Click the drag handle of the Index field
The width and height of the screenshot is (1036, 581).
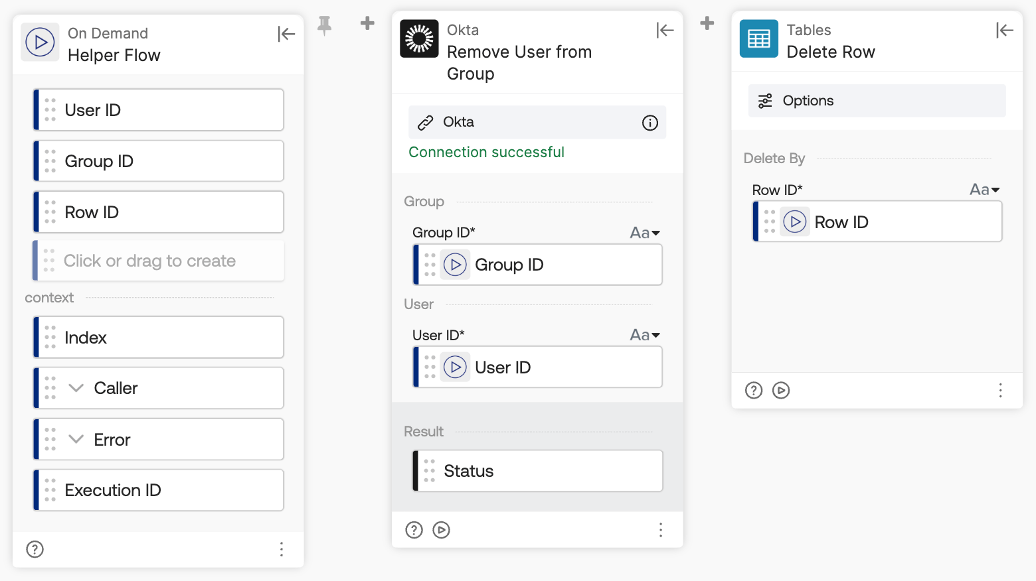(x=50, y=338)
